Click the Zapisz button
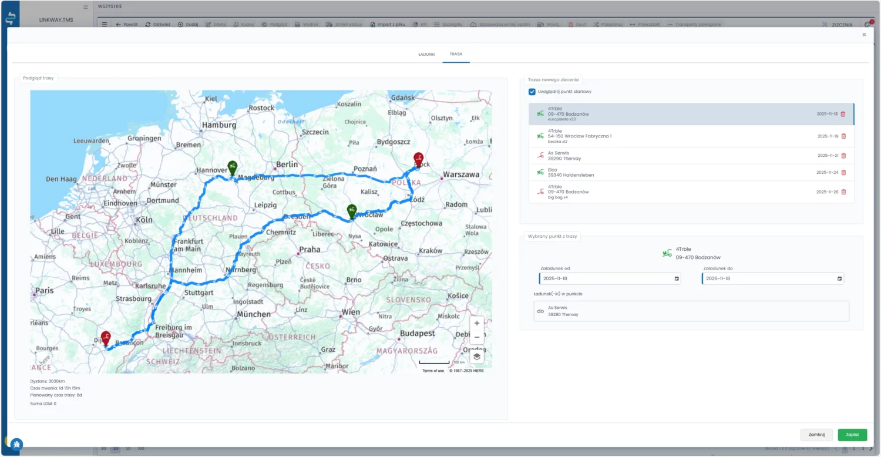881x457 pixels. pos(852,435)
